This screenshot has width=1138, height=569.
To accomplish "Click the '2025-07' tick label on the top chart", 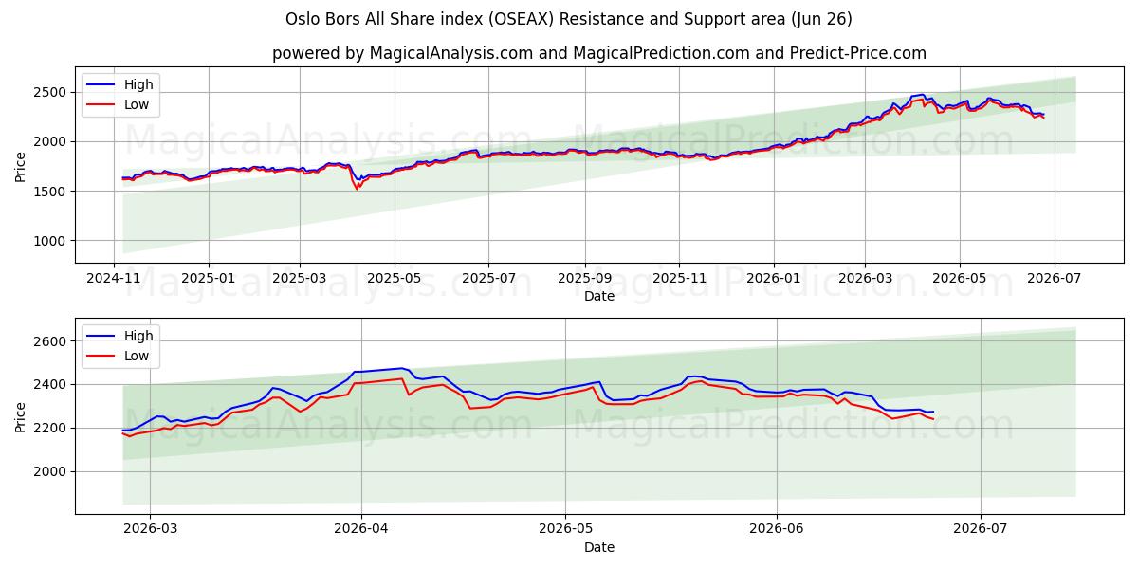I will pos(488,277).
